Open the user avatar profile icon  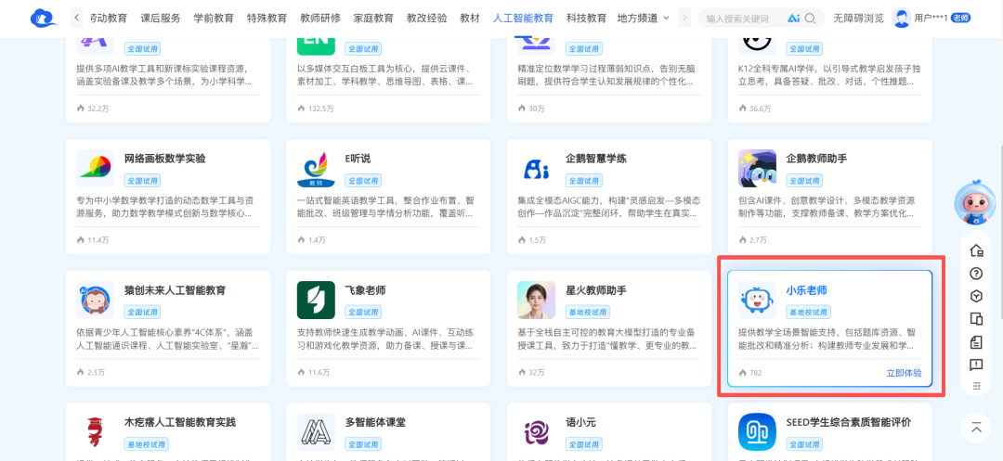pyautogui.click(x=901, y=18)
